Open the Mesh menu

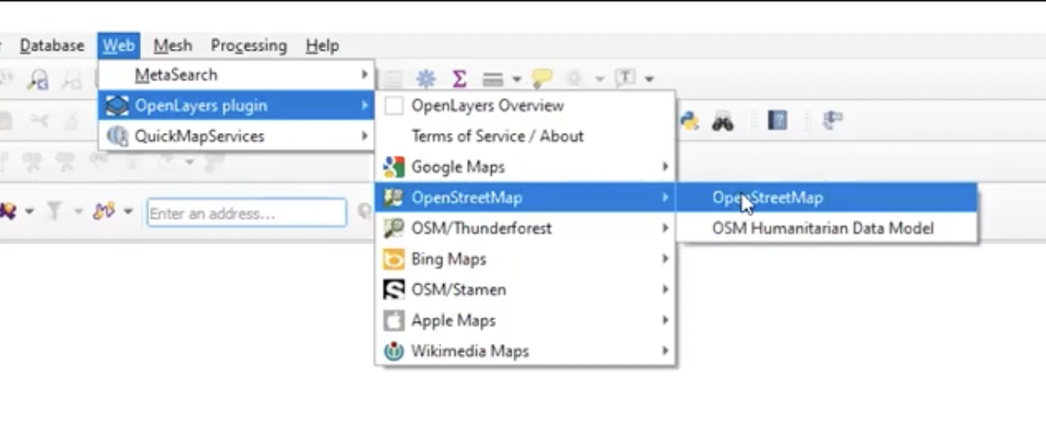[172, 45]
